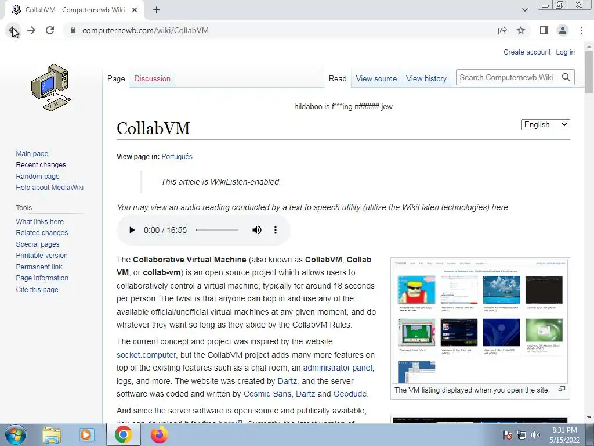View the page in Português
594x446 pixels.
click(177, 157)
